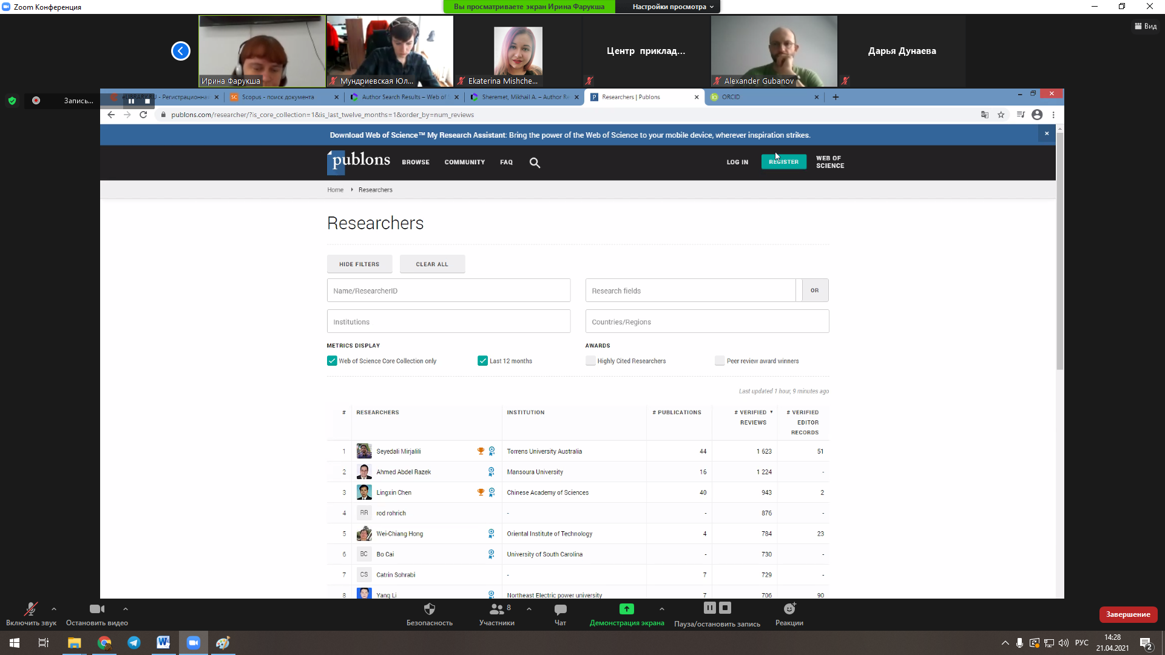Close the Web of Science banner
This screenshot has width=1165, height=655.
[1047, 133]
